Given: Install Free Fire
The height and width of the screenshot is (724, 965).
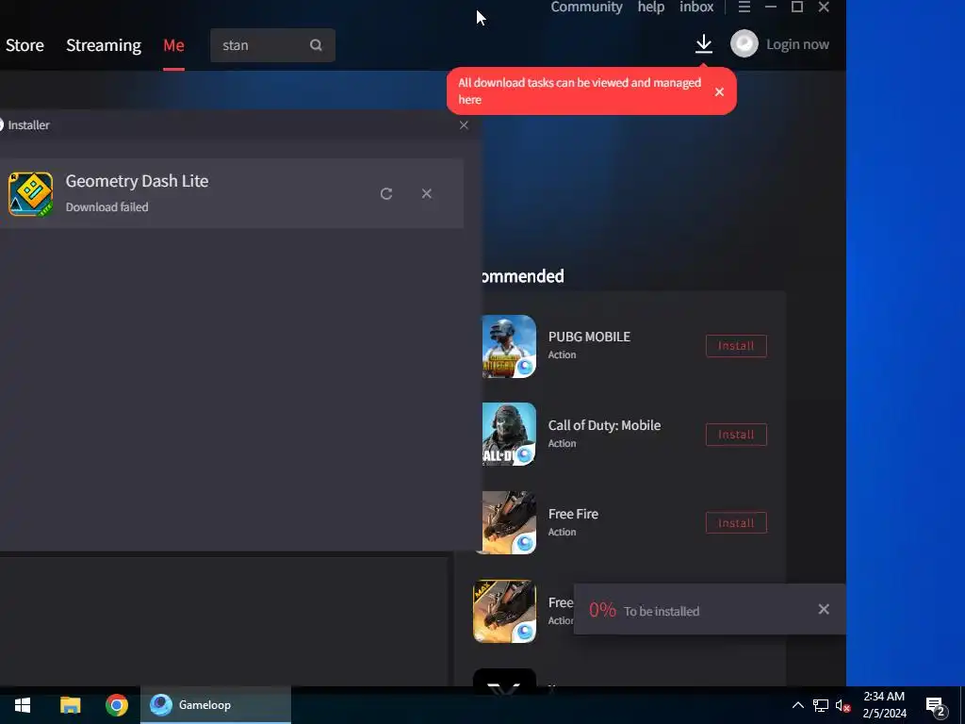Looking at the screenshot, I should (736, 523).
